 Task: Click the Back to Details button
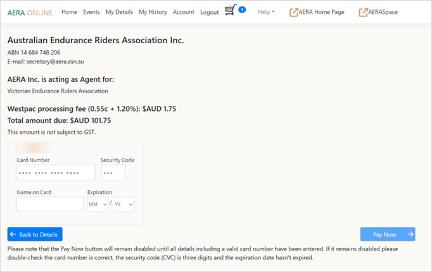[35, 235]
